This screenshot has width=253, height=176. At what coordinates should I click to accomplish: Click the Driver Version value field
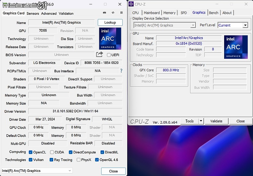click(75, 111)
